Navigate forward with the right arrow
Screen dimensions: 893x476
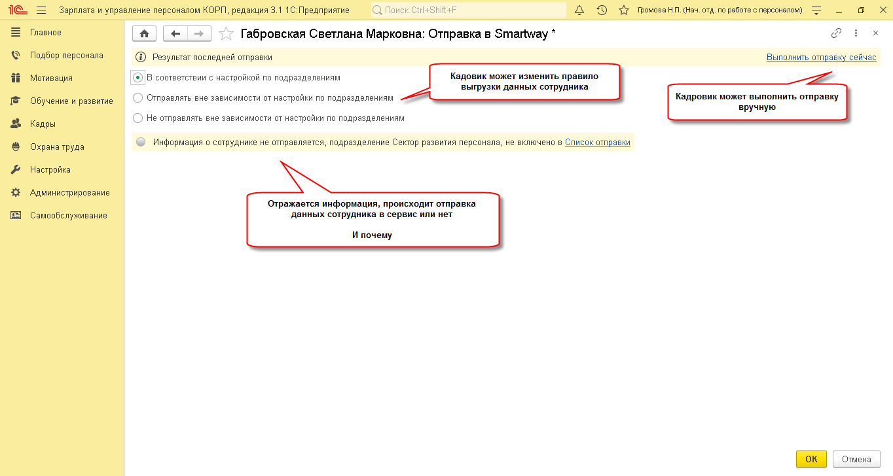point(199,34)
